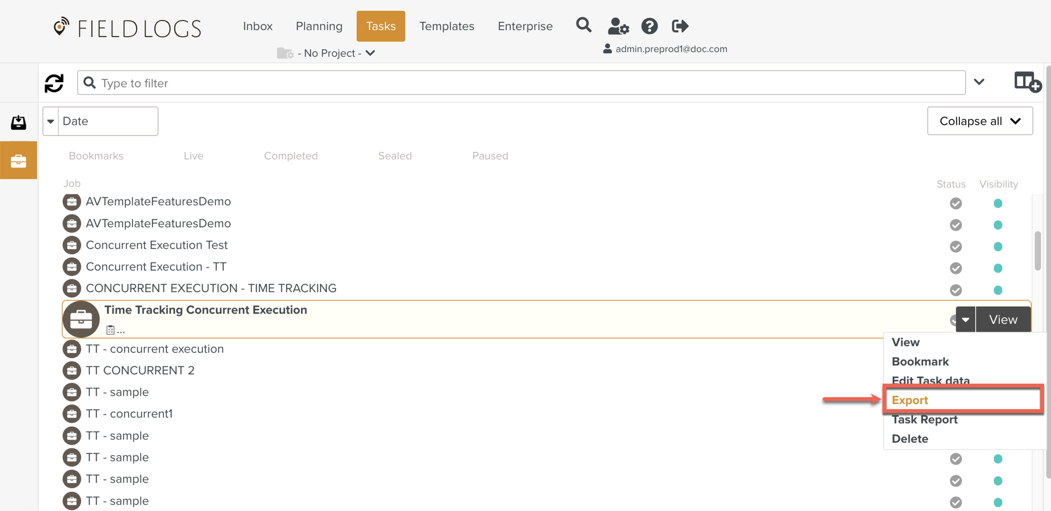Click the logout arrow icon
Image resolution: width=1051 pixels, height=511 pixels.
[x=680, y=26]
